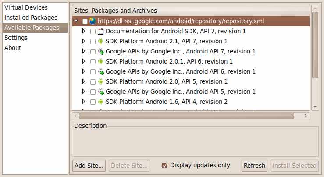Check the repository.xml site checkbox
324x177 pixels.
point(85,21)
